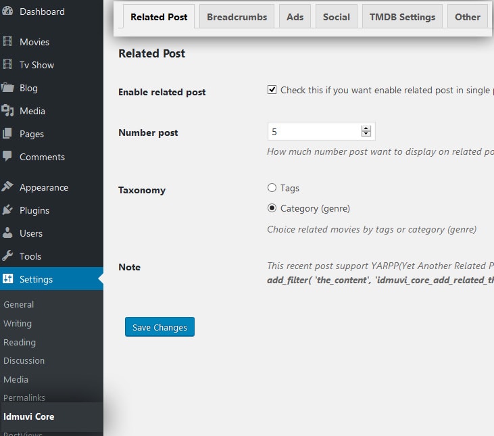The image size is (494, 436).
Task: Select the Category (genre) radio option
Action: tap(272, 208)
